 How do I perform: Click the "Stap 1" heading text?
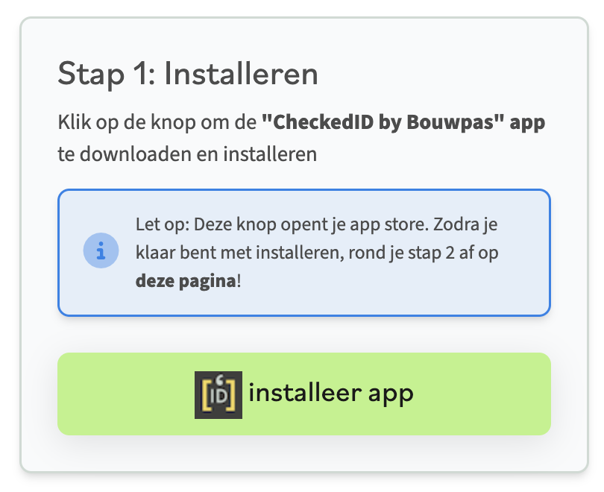click(x=104, y=74)
